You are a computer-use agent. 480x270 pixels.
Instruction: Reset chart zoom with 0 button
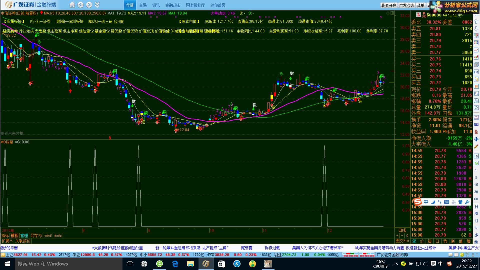click(407, 235)
